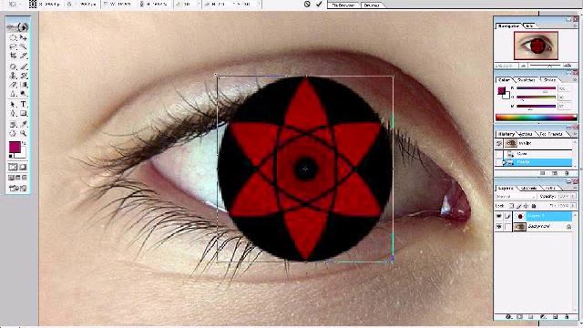Image resolution: width=583 pixels, height=328 pixels.
Task: Enable lock image pixels
Action: coord(519,206)
